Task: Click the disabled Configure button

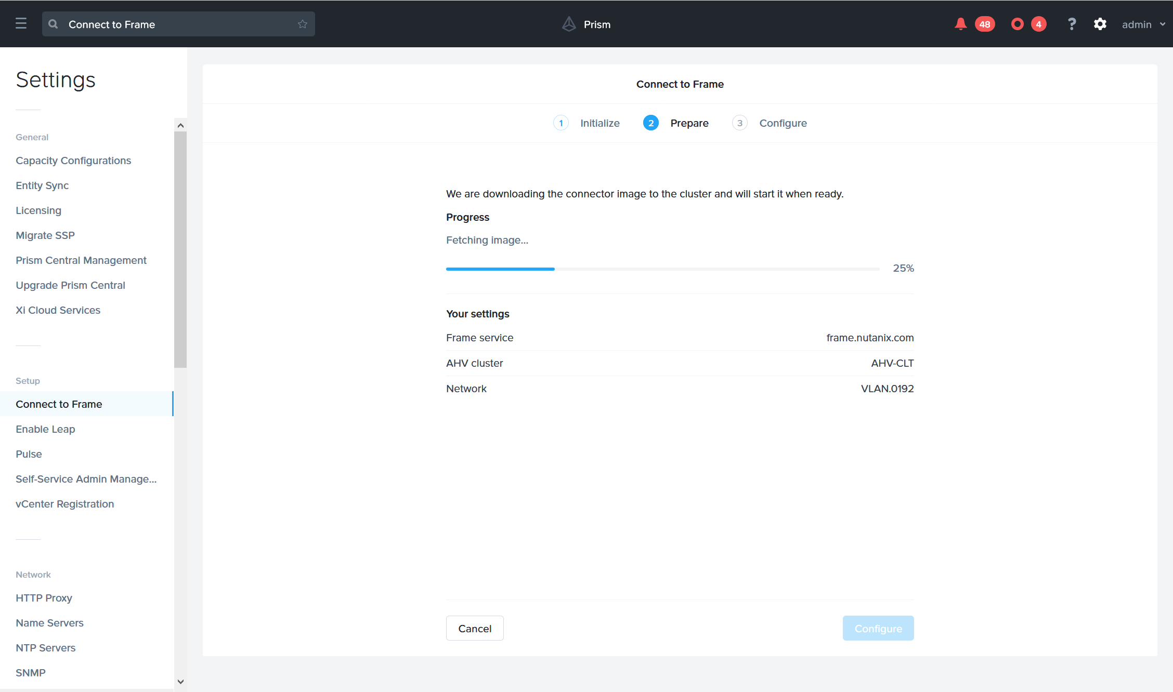Action: coord(878,629)
